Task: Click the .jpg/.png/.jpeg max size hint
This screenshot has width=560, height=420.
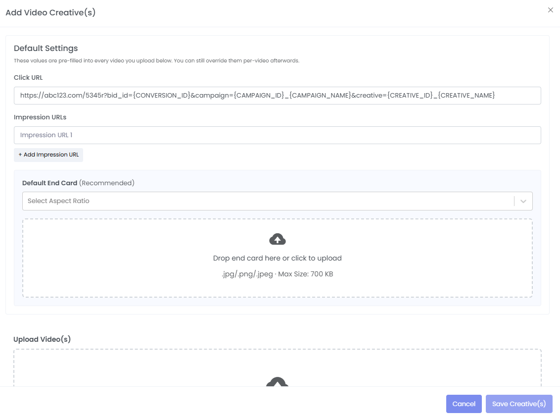Action: click(278, 274)
